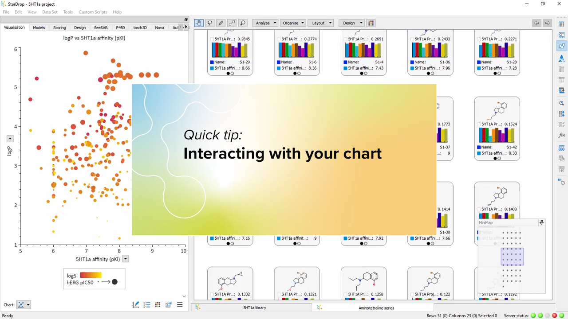This screenshot has height=319, width=568.
Task: Switch to the Models tab
Action: [39, 27]
